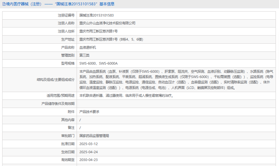The height and width of the screenshot is (166, 279).
Task: Click the 有效期至 label
Action: tap(68, 160)
